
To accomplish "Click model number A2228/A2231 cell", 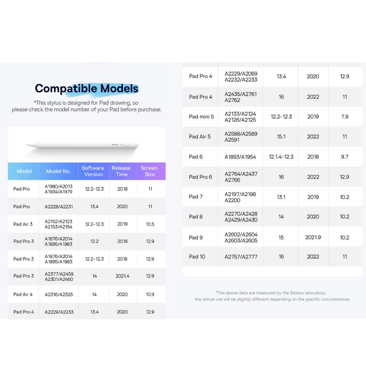I will tap(59, 207).
